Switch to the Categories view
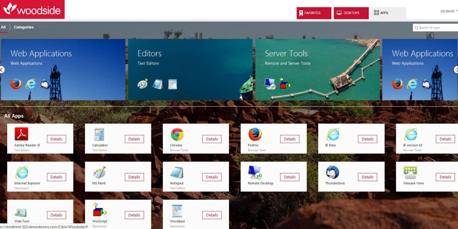Screen dimensions: 458x229 (24, 27)
